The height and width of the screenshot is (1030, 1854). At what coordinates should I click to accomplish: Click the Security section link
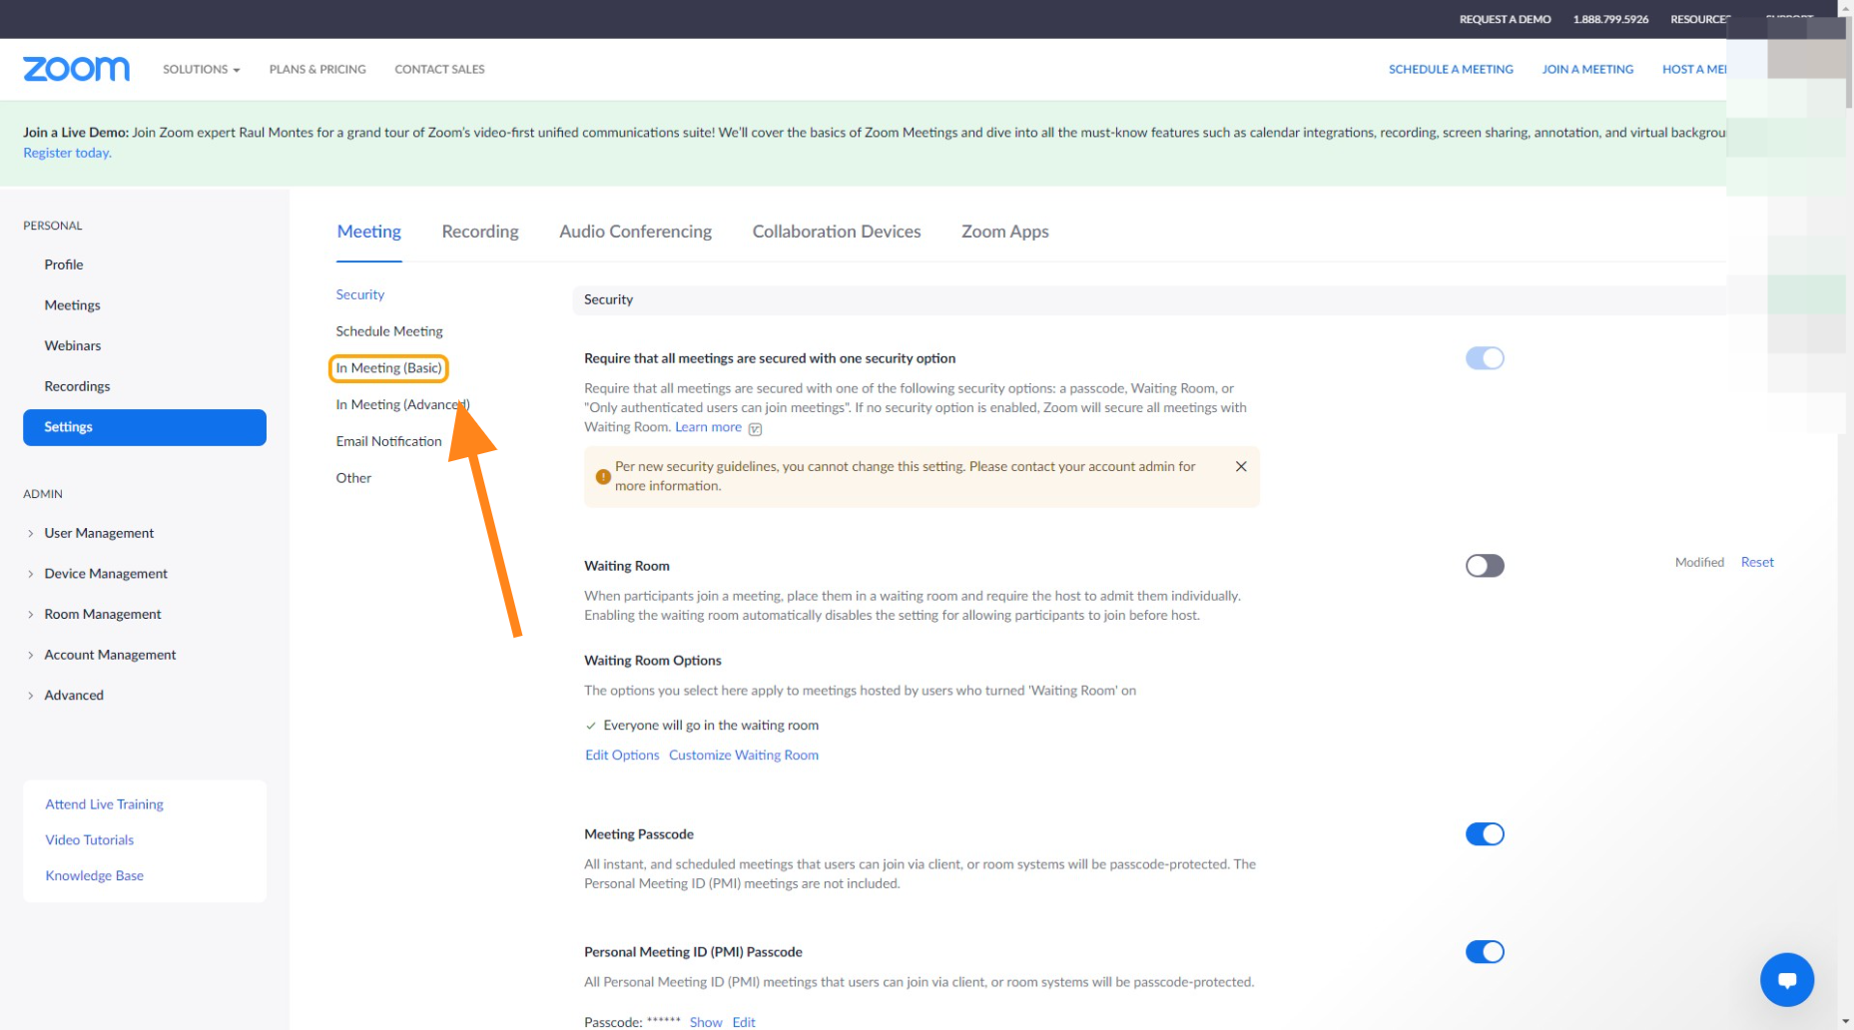click(359, 294)
